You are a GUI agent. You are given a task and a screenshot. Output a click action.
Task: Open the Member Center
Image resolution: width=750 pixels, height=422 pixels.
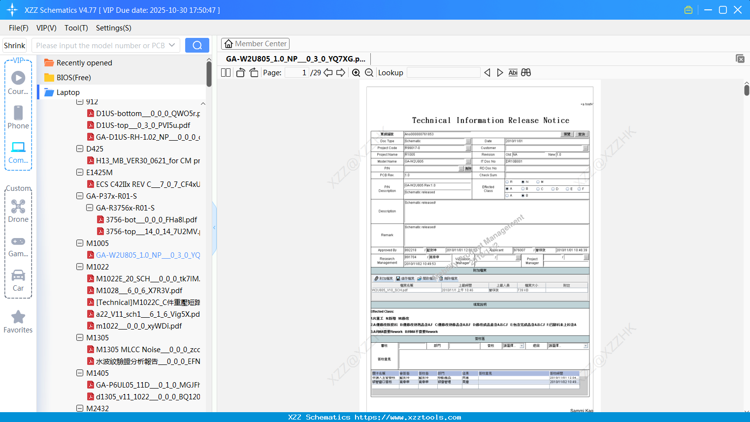pos(255,44)
